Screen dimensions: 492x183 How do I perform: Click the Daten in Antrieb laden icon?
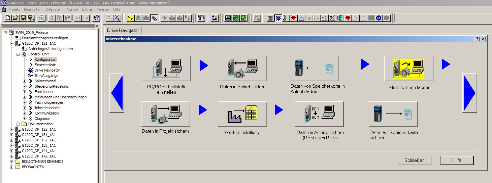tap(242, 68)
